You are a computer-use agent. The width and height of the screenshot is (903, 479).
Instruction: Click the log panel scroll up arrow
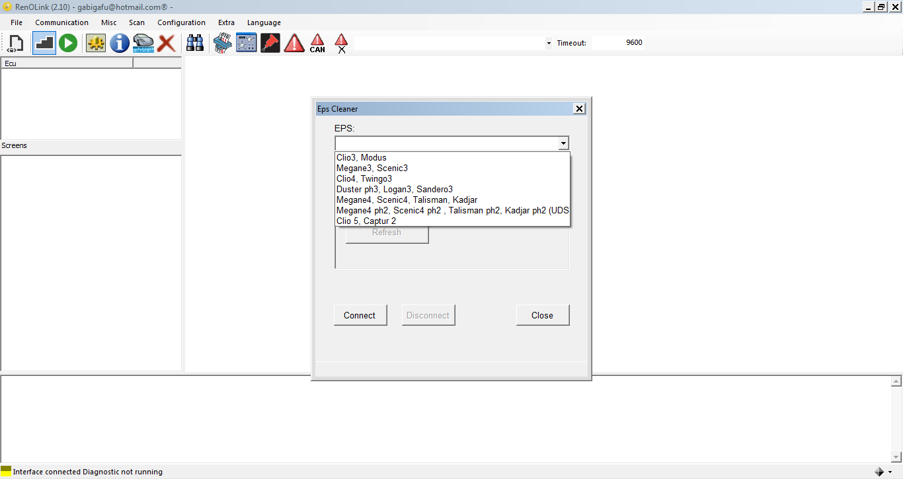(897, 382)
